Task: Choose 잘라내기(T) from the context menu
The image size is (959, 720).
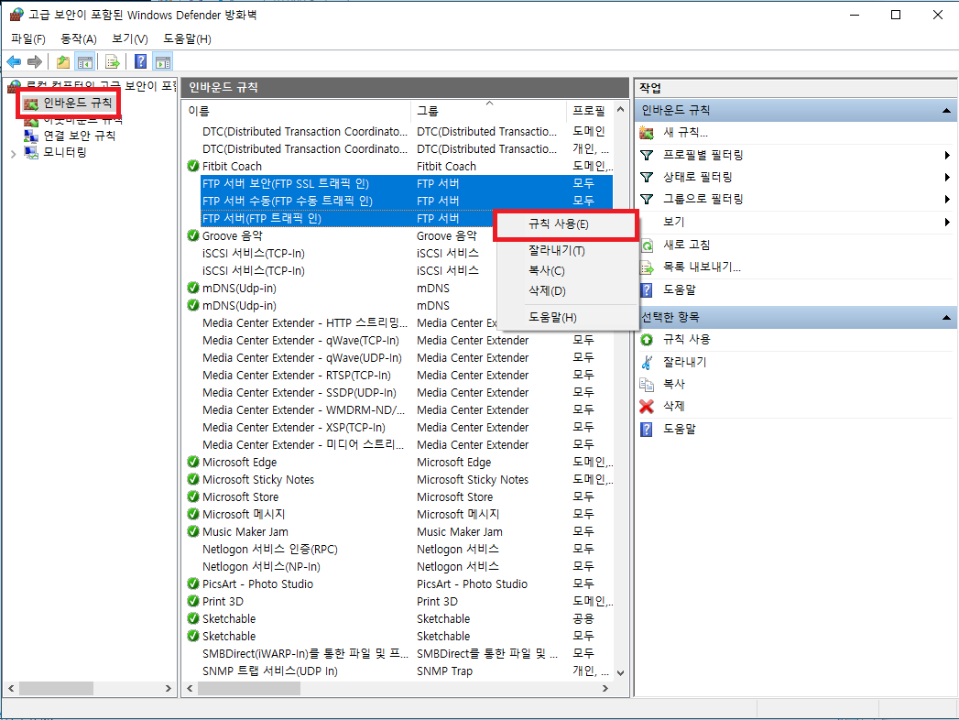Action: point(565,251)
